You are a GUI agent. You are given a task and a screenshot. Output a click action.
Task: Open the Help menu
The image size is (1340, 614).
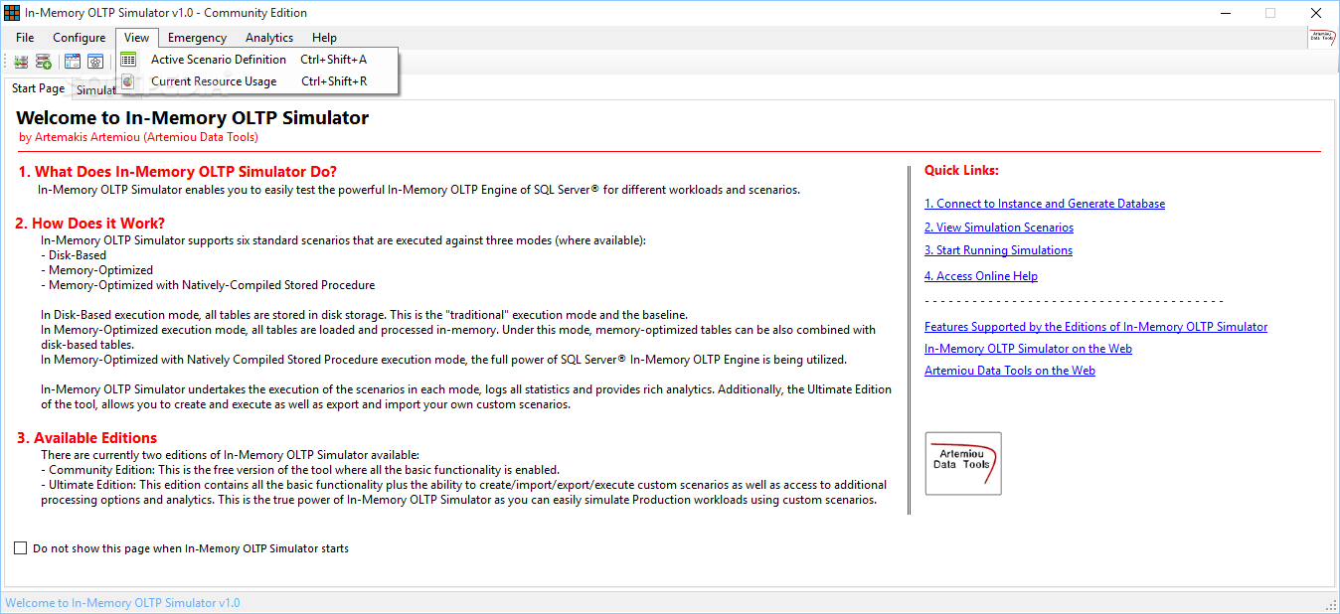point(324,38)
